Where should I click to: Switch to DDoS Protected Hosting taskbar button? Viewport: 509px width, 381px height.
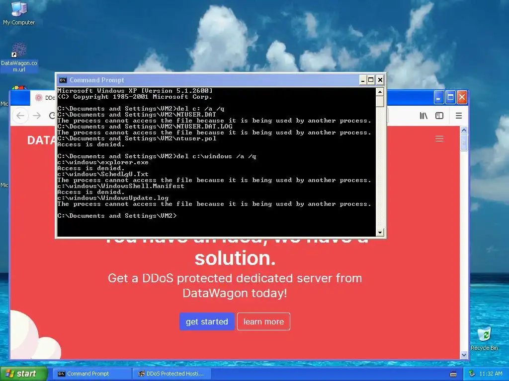(172, 374)
